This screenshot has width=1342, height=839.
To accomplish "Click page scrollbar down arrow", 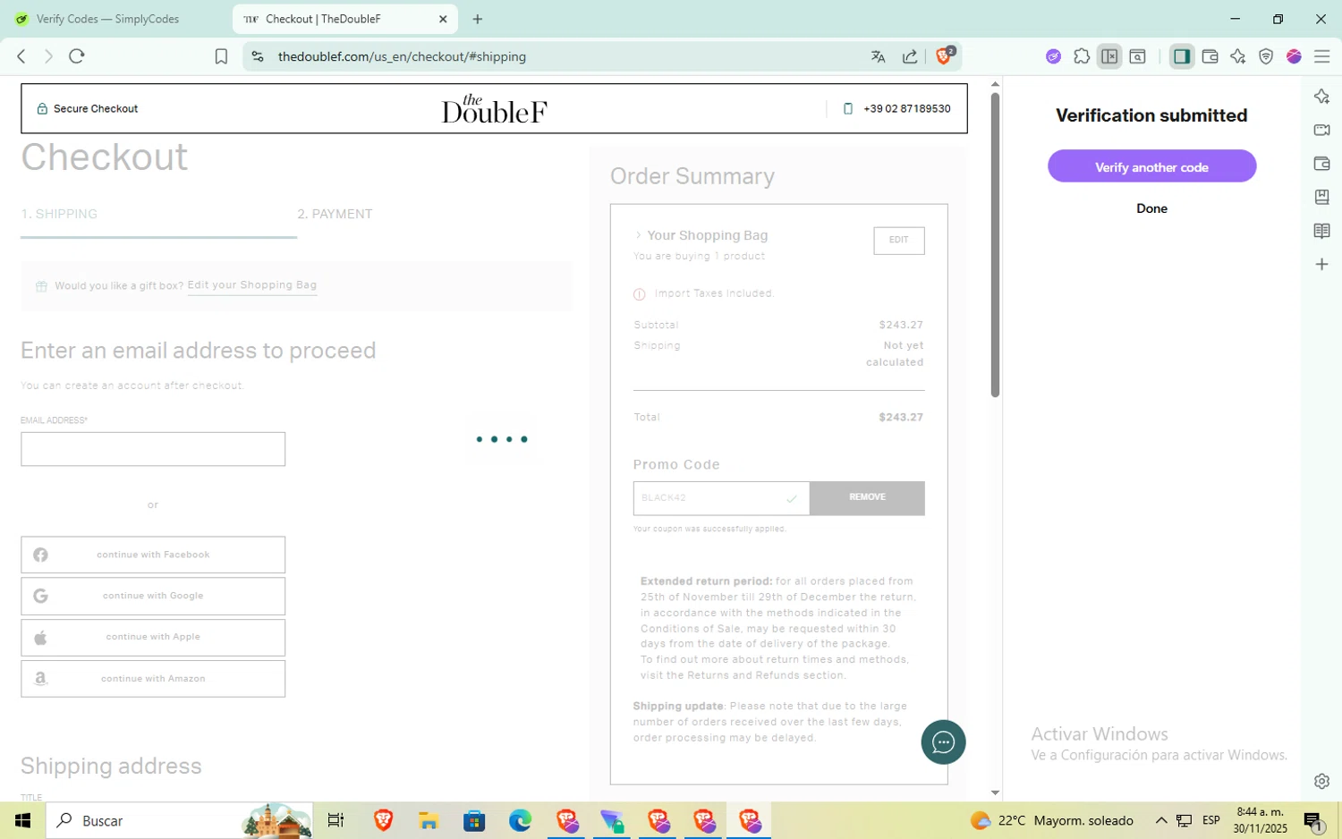I will pyautogui.click(x=995, y=792).
